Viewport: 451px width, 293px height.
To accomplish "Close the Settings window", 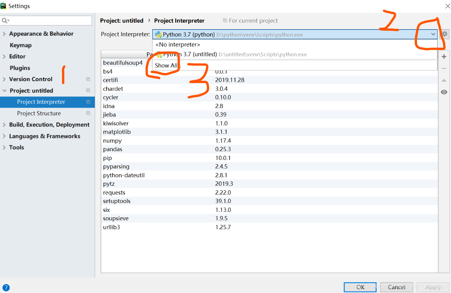I will click(448, 6).
